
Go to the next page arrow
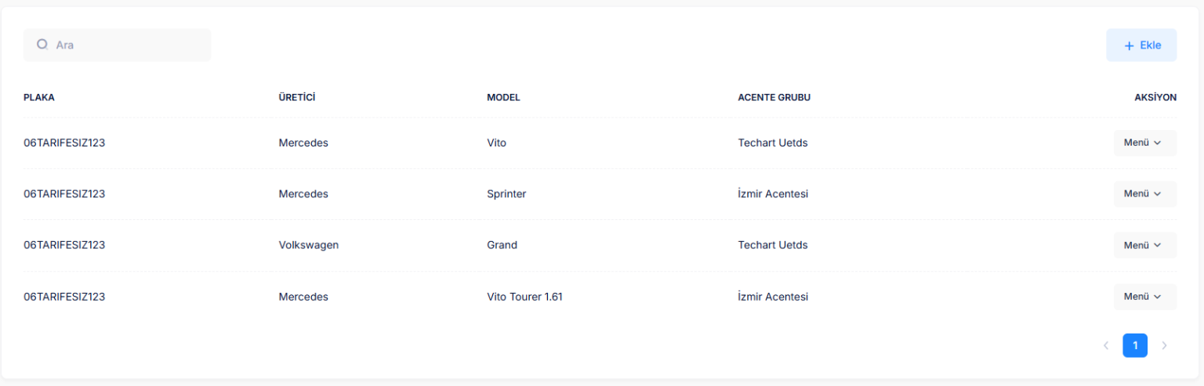pyautogui.click(x=1164, y=345)
